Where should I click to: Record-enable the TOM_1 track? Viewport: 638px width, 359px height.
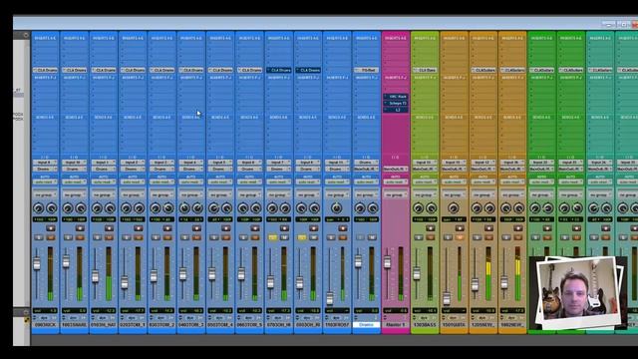click(139, 228)
